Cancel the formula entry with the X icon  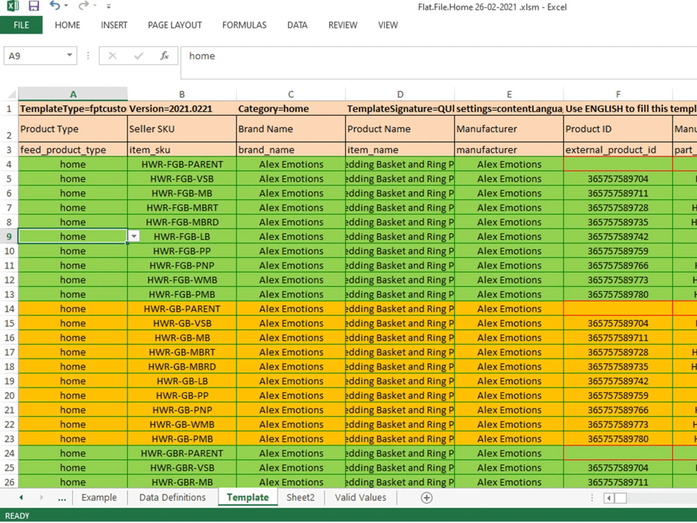112,56
